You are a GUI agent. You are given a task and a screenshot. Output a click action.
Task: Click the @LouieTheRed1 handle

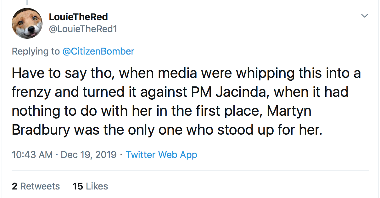point(83,29)
